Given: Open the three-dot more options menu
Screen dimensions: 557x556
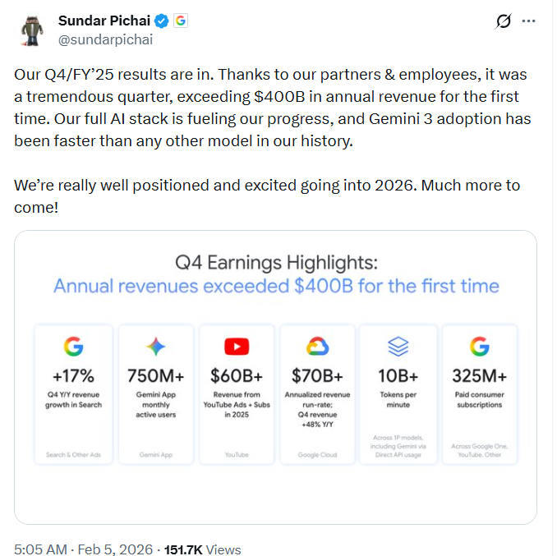Looking at the screenshot, I should click(x=532, y=22).
